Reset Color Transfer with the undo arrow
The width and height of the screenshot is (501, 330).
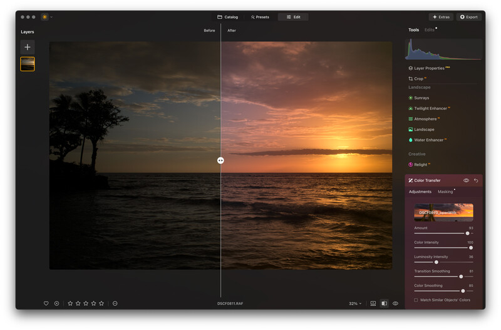coord(476,181)
